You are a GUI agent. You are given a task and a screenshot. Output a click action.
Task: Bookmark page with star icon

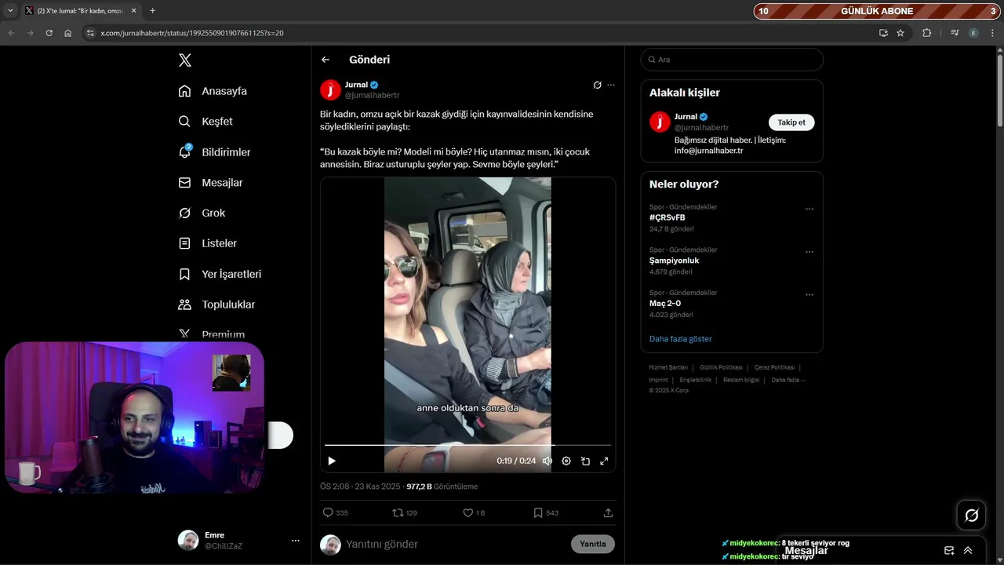click(x=900, y=33)
